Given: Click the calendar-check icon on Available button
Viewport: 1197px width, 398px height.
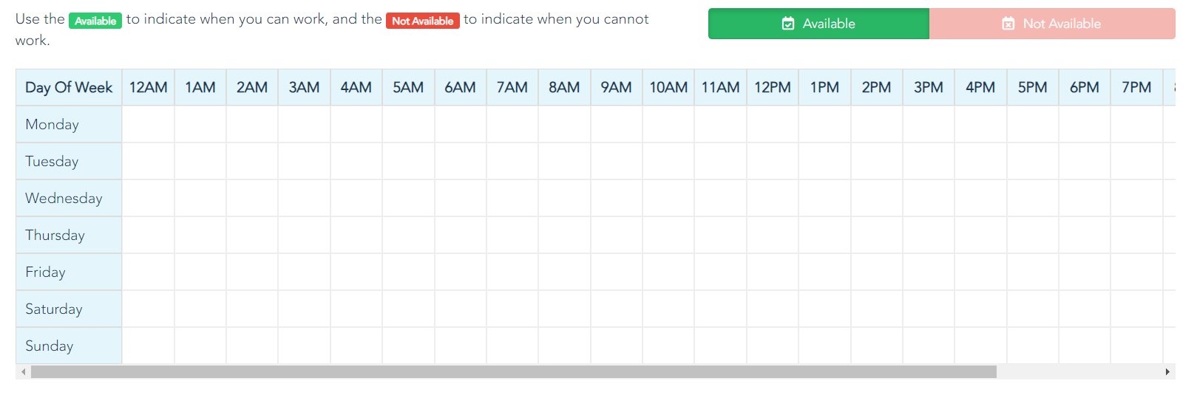Looking at the screenshot, I should click(x=788, y=24).
